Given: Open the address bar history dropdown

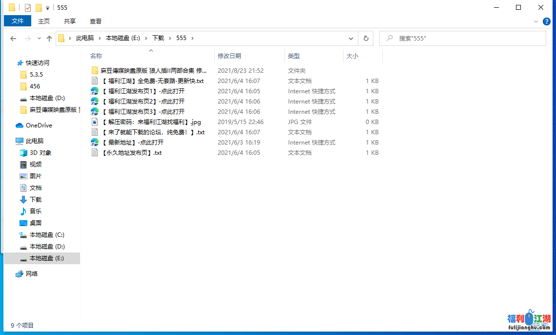Looking at the screenshot, I should pyautogui.click(x=351, y=38).
